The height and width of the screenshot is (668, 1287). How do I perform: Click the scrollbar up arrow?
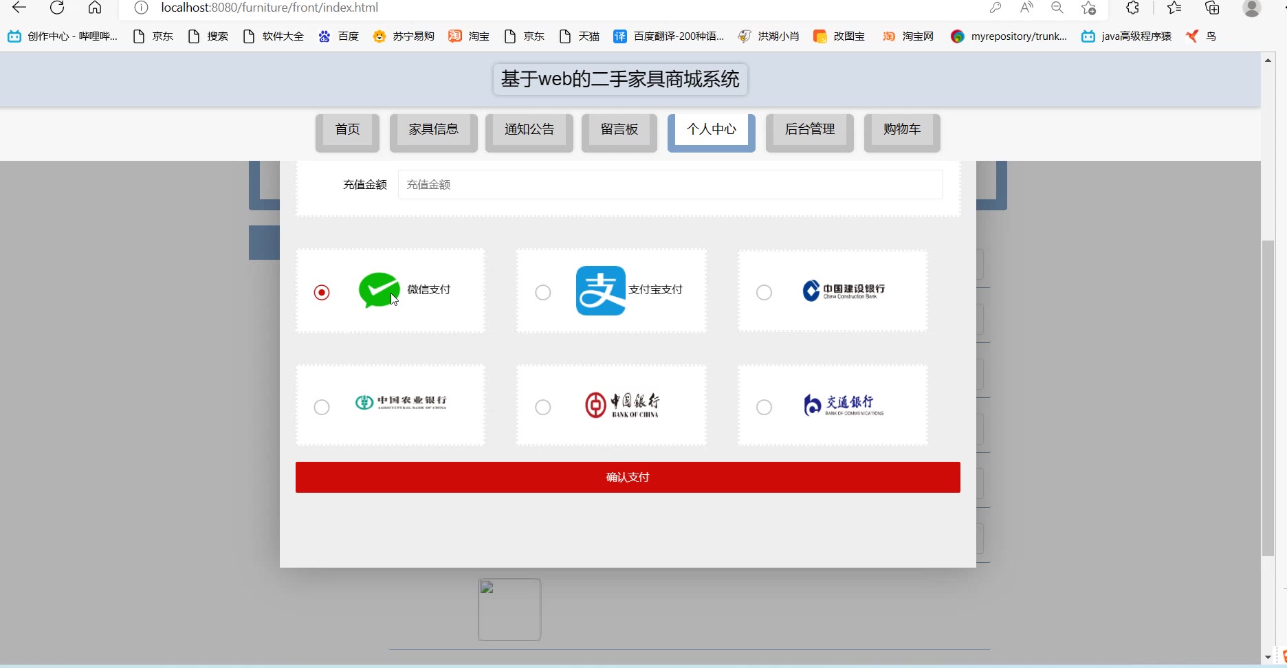1268,60
